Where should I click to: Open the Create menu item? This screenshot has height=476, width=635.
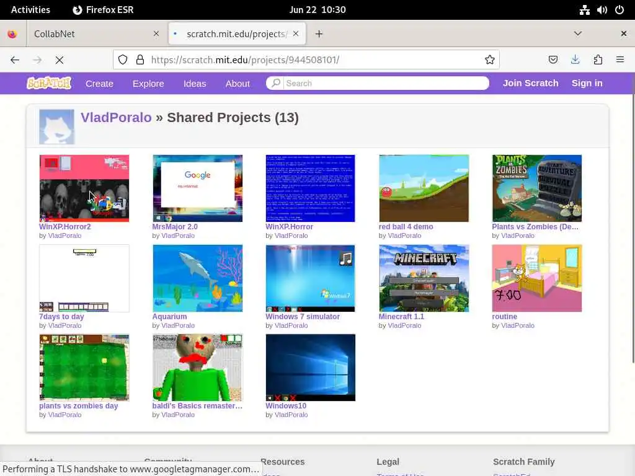click(99, 84)
